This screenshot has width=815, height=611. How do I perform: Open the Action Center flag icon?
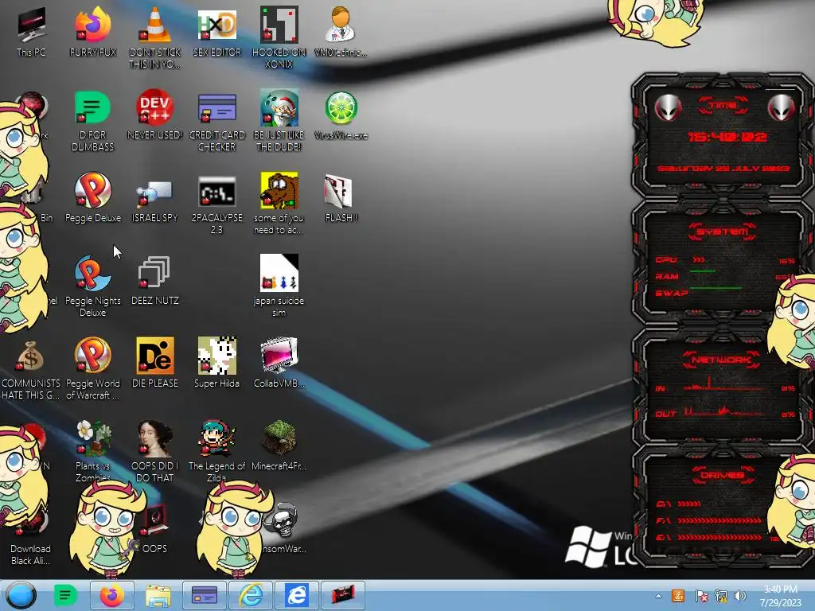coord(700,596)
